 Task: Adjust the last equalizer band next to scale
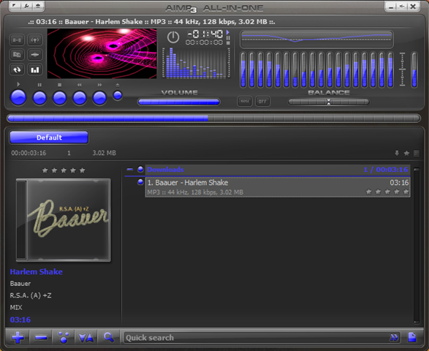pyautogui.click(x=390, y=69)
